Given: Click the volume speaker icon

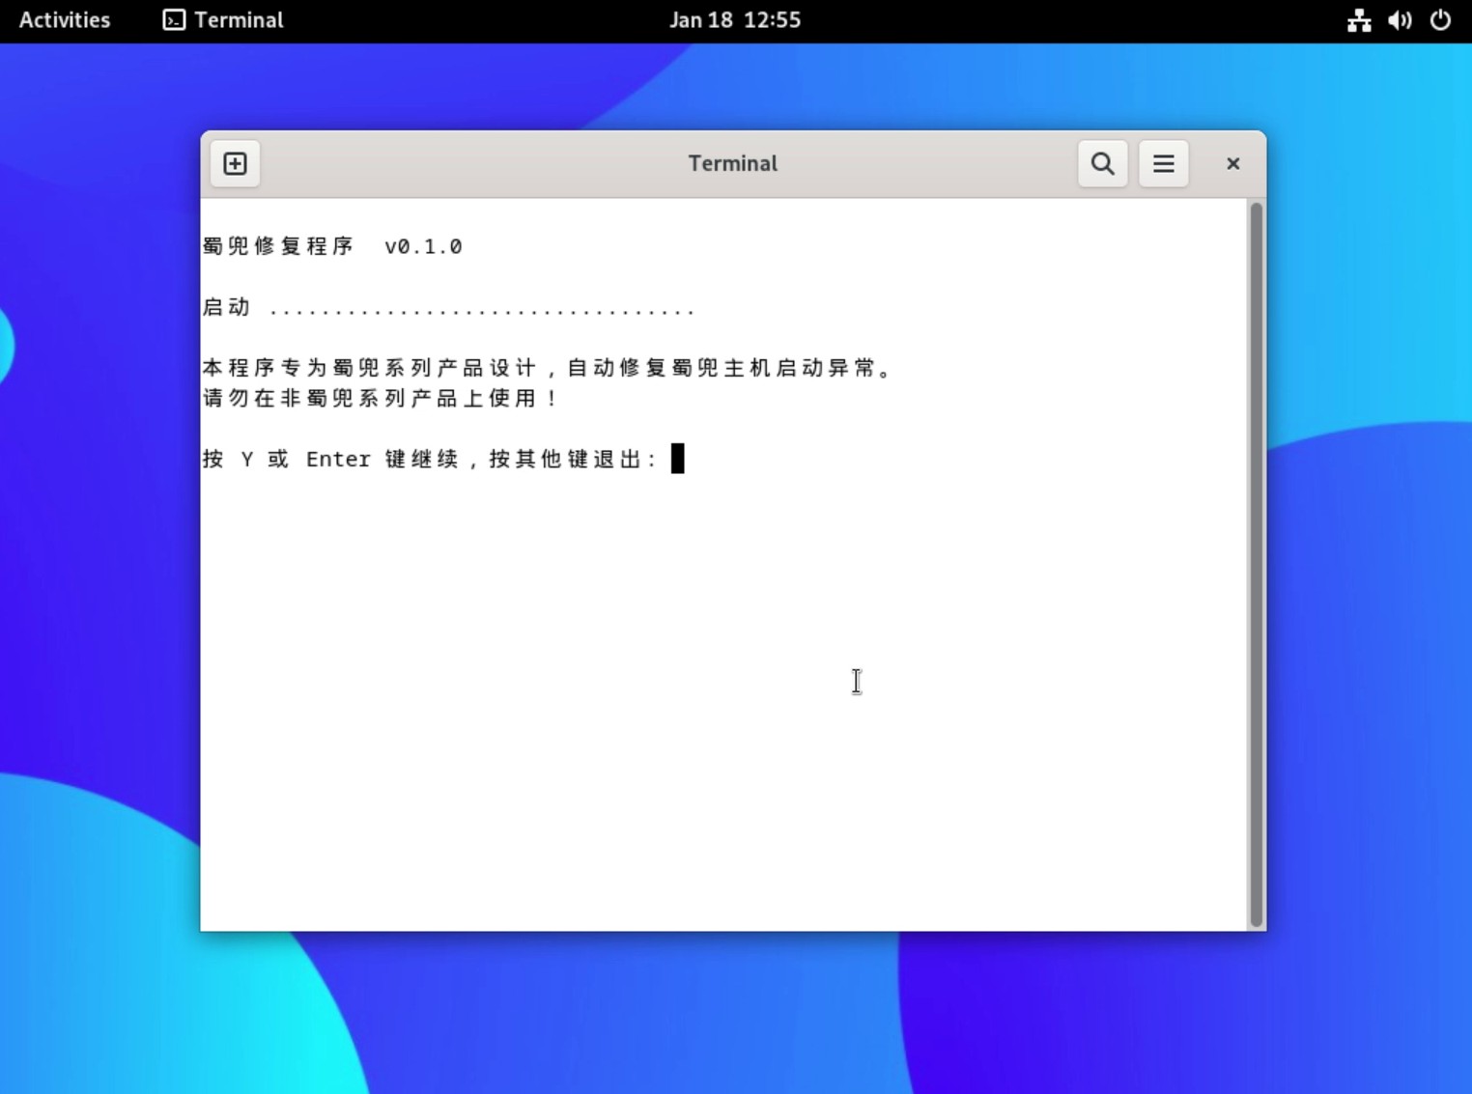Looking at the screenshot, I should click(1400, 20).
